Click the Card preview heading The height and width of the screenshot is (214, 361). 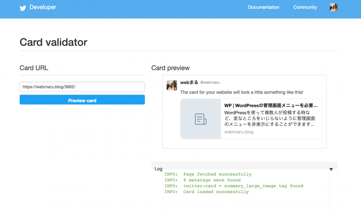click(170, 68)
